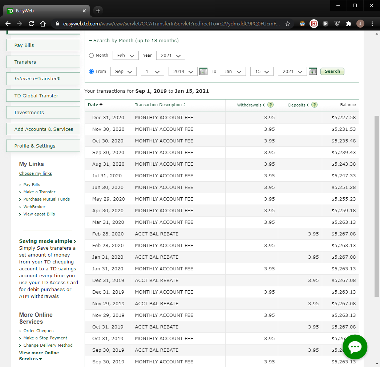Open a new browser tab
The width and height of the screenshot is (380, 367).
coord(98,11)
